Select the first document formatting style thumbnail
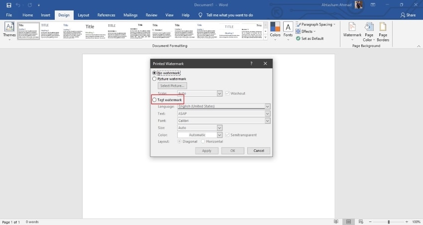 [28, 31]
